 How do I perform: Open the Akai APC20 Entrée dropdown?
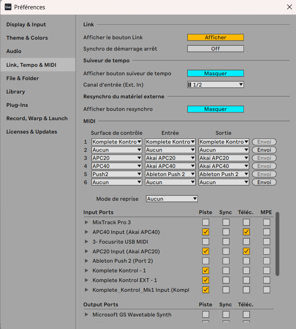(170, 158)
